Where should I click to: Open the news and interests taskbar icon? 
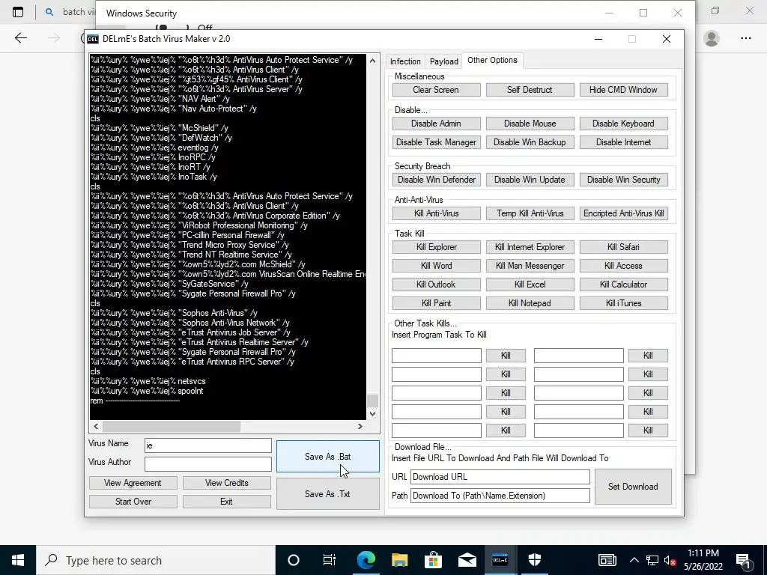607,560
